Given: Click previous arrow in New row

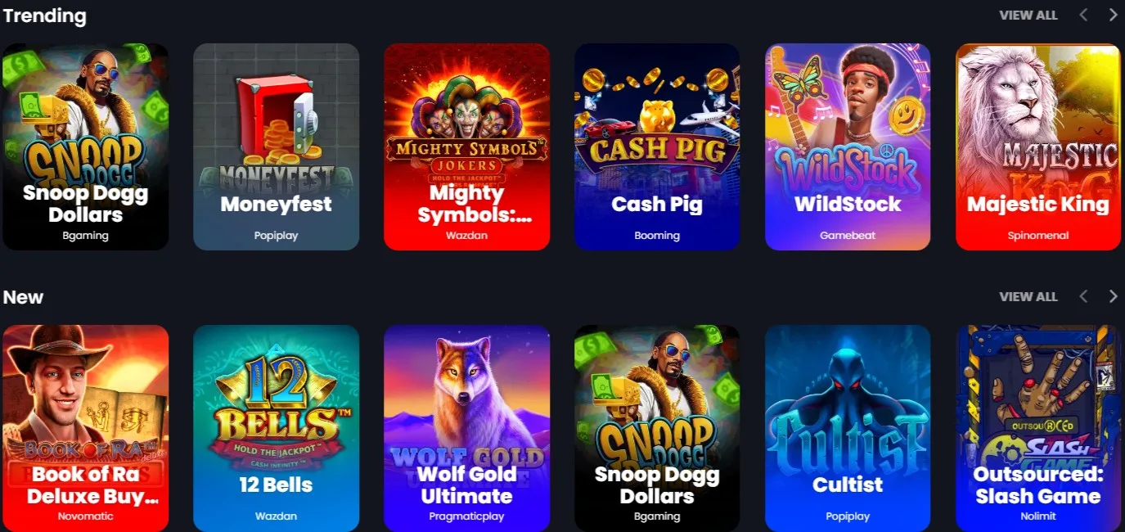Looking at the screenshot, I should (x=1083, y=296).
